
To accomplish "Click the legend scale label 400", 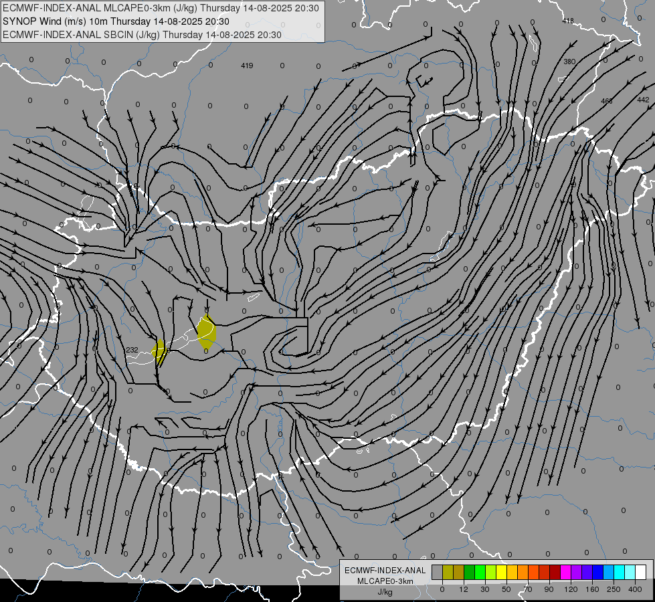I will click(x=635, y=589).
